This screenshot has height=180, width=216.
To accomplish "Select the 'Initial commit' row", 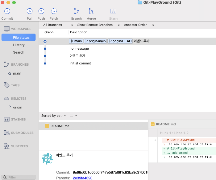I will click(127, 63).
